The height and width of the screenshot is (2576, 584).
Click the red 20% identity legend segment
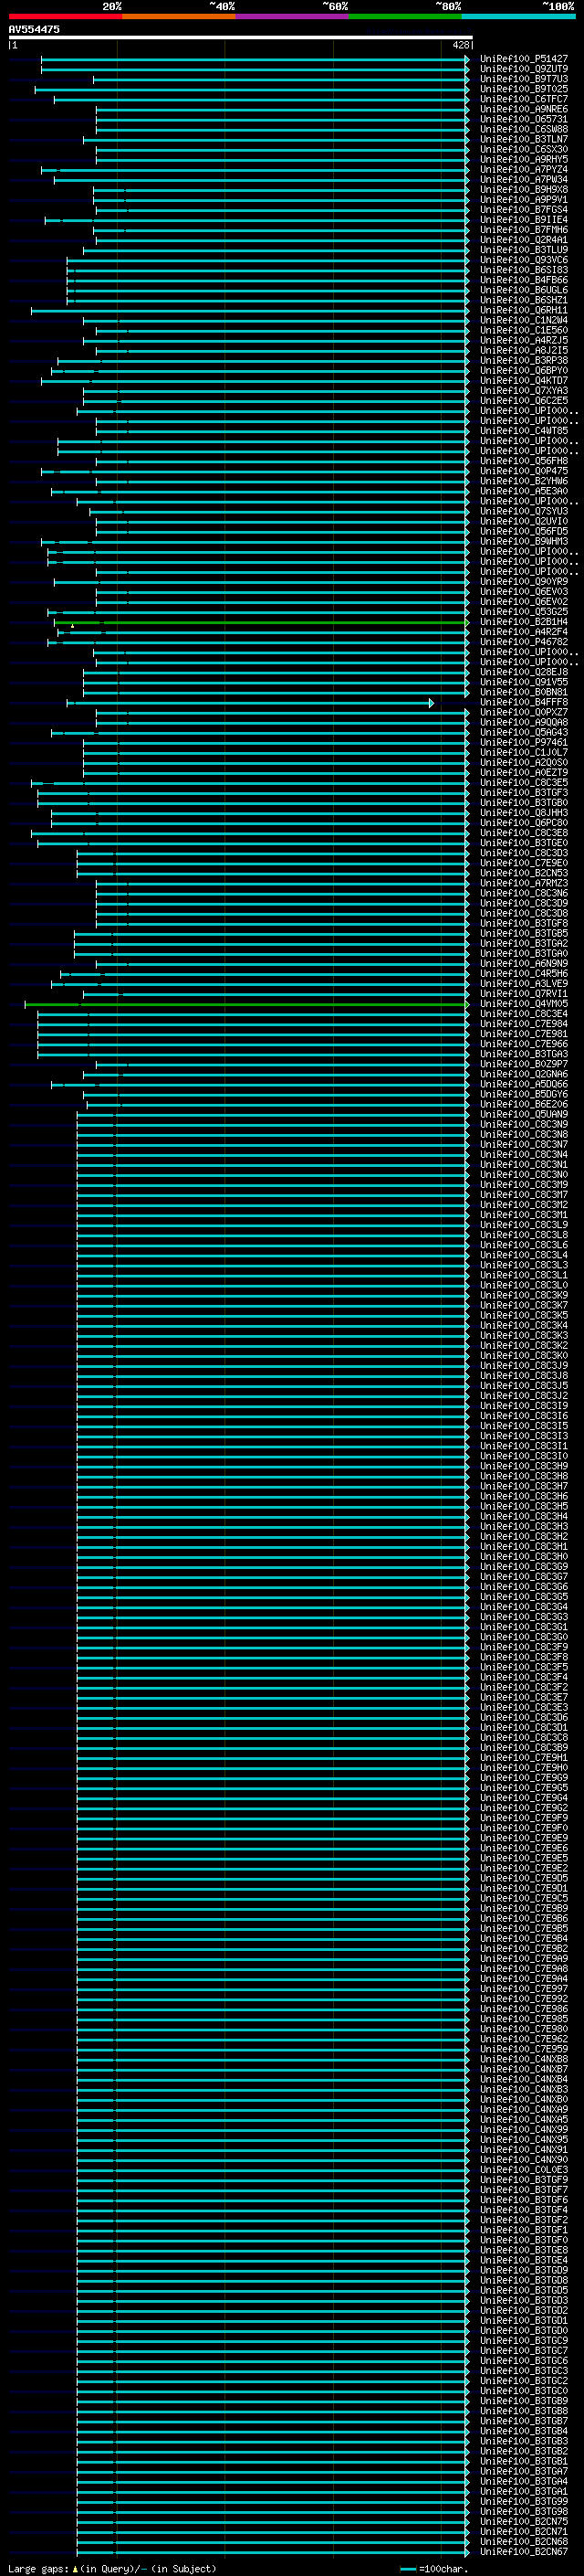click(65, 16)
